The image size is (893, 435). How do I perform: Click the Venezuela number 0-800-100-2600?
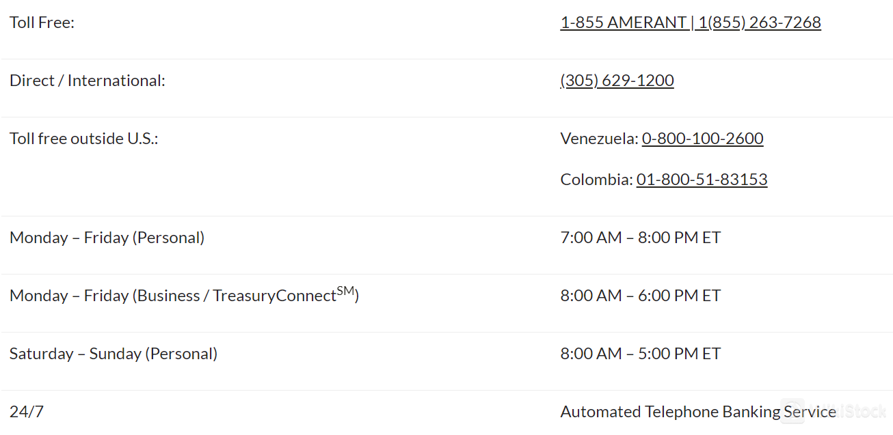702,139
